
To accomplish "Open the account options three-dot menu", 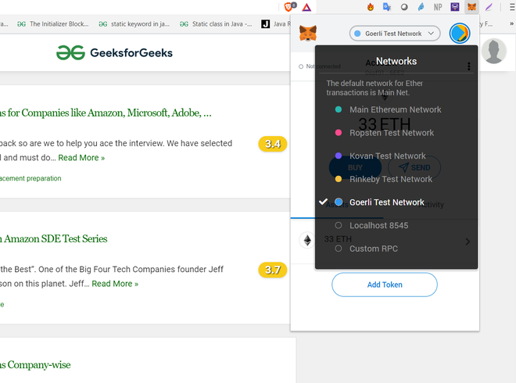I will 469,66.
